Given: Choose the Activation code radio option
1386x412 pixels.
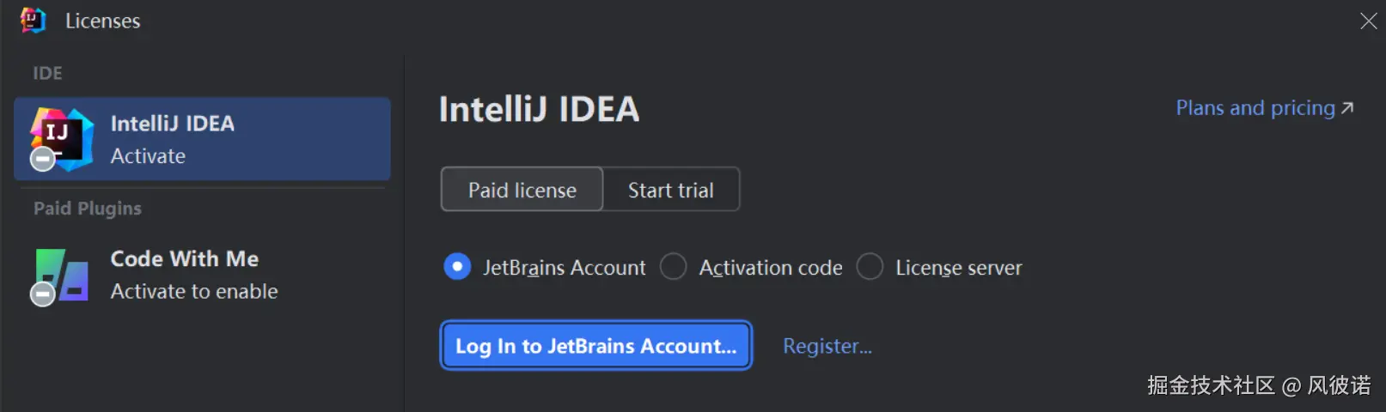Looking at the screenshot, I should (674, 267).
